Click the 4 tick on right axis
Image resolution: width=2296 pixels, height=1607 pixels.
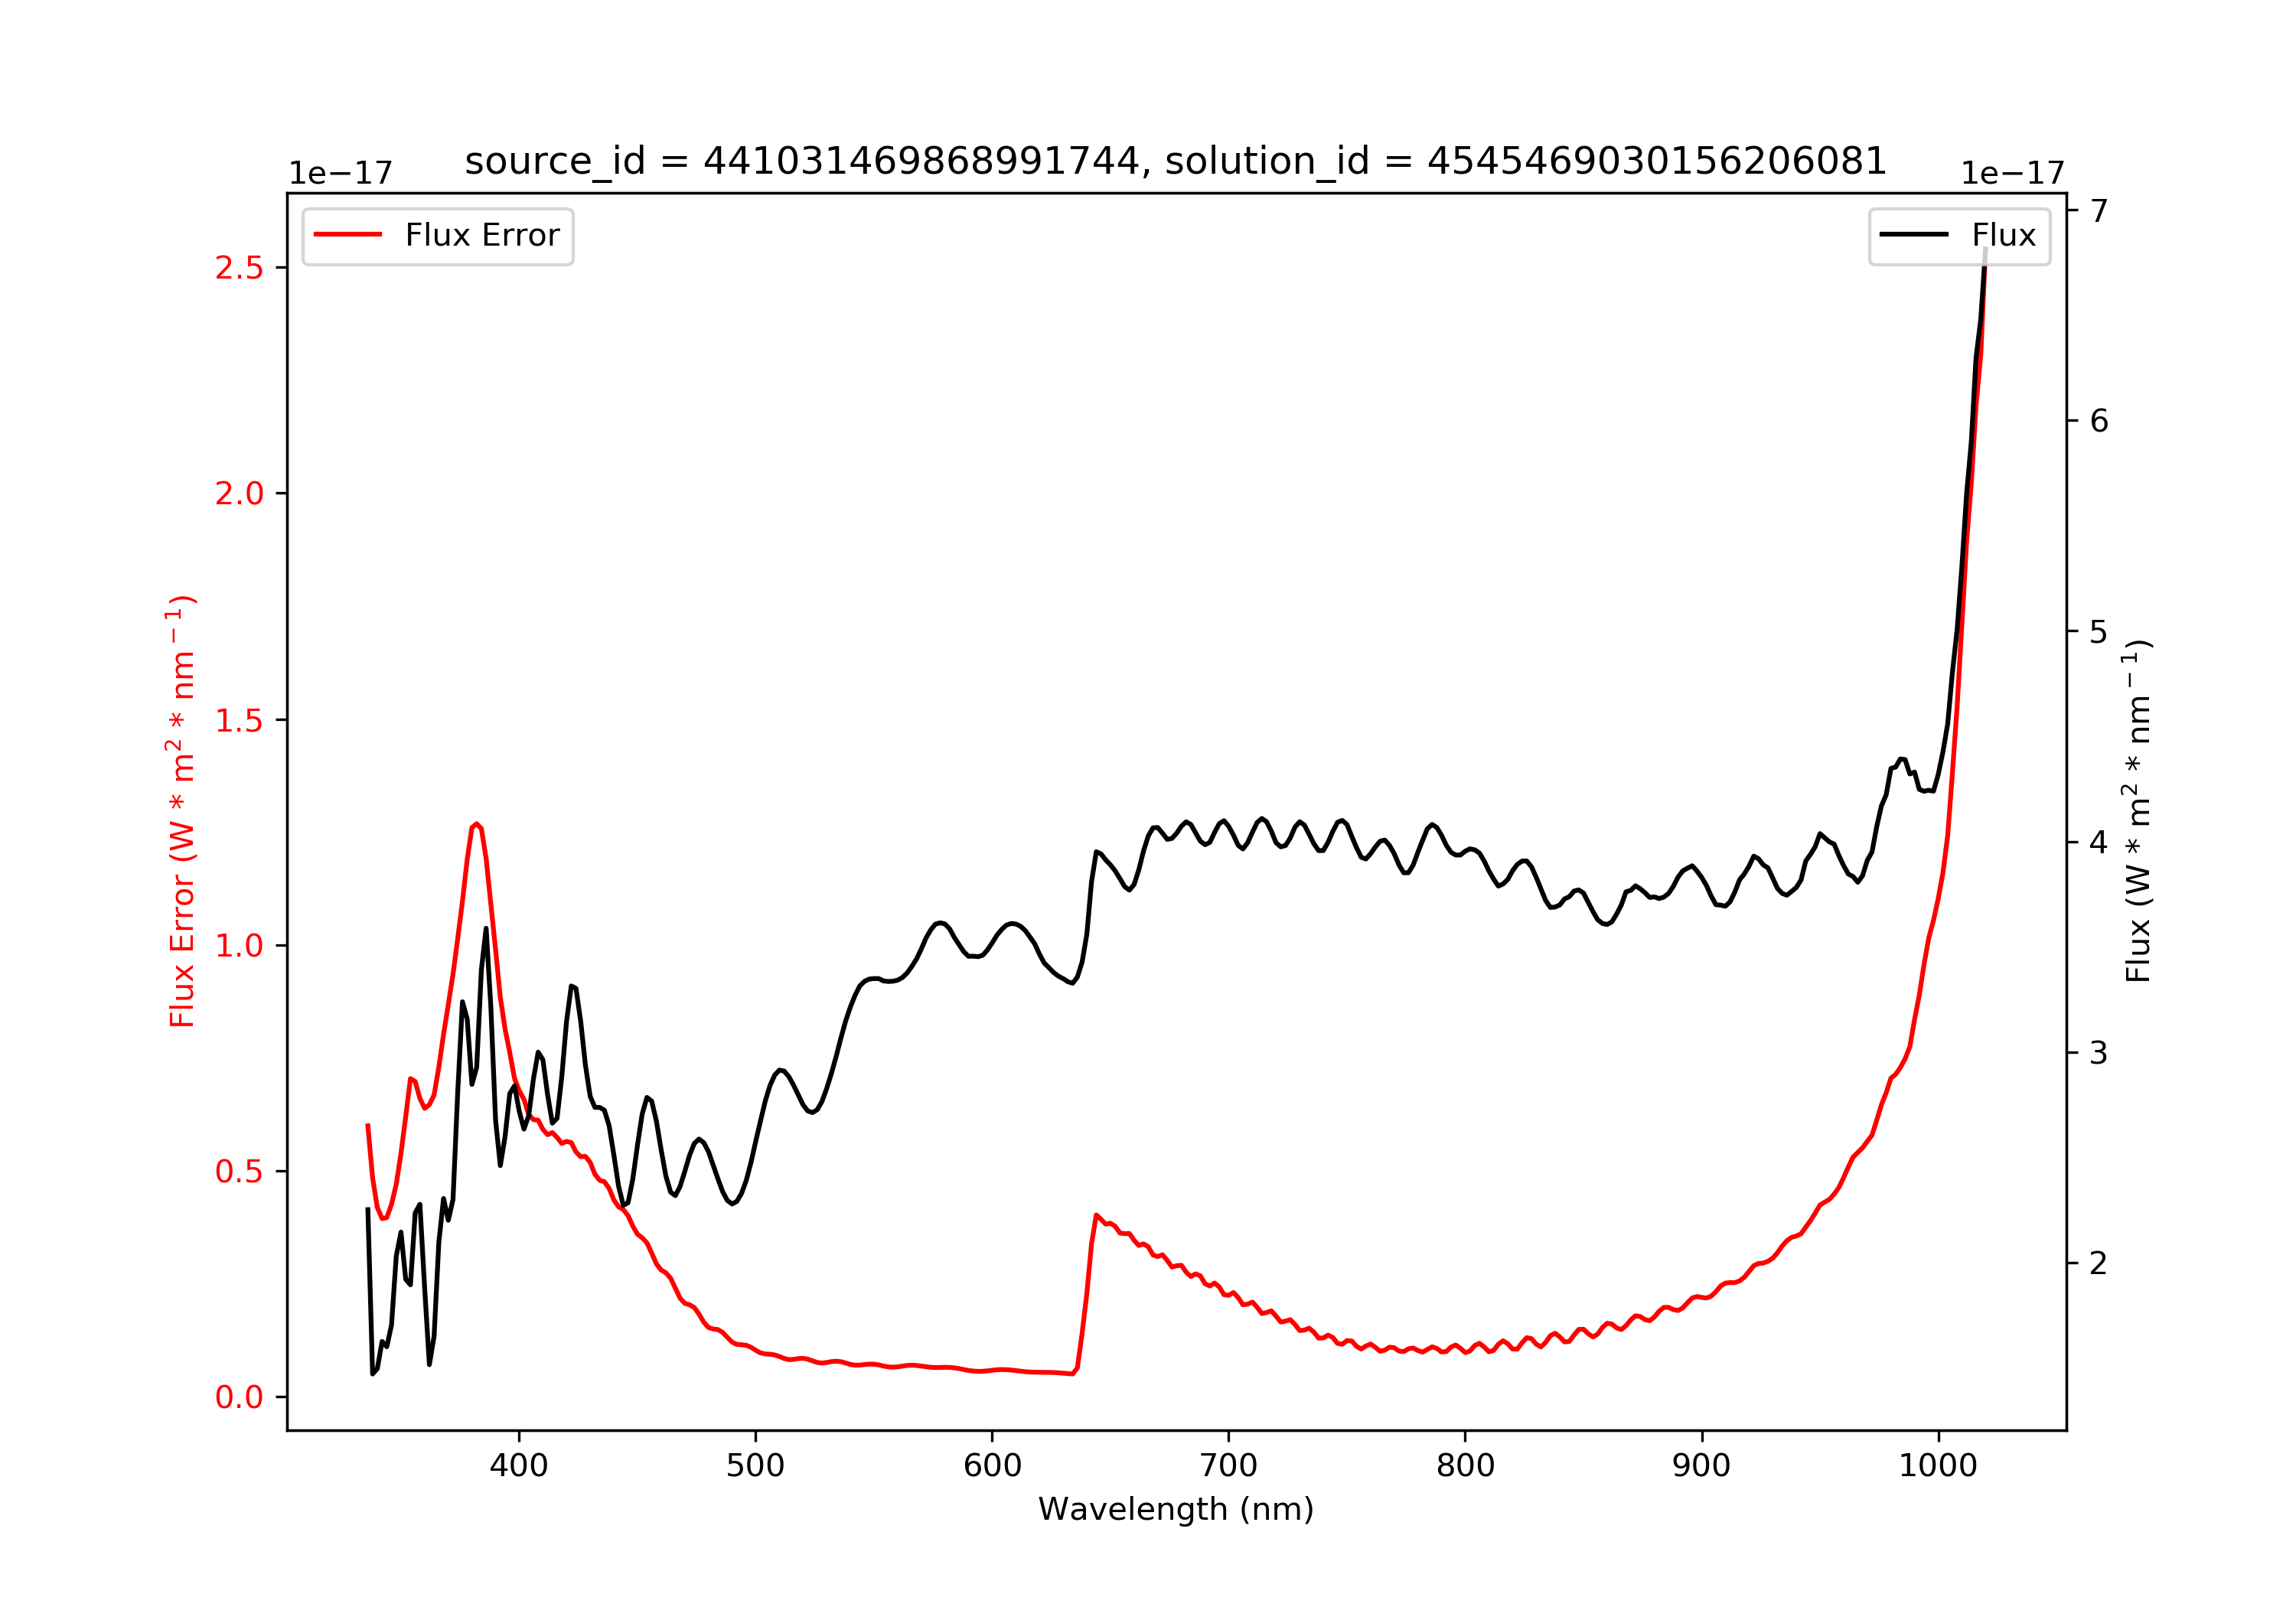tap(2099, 842)
